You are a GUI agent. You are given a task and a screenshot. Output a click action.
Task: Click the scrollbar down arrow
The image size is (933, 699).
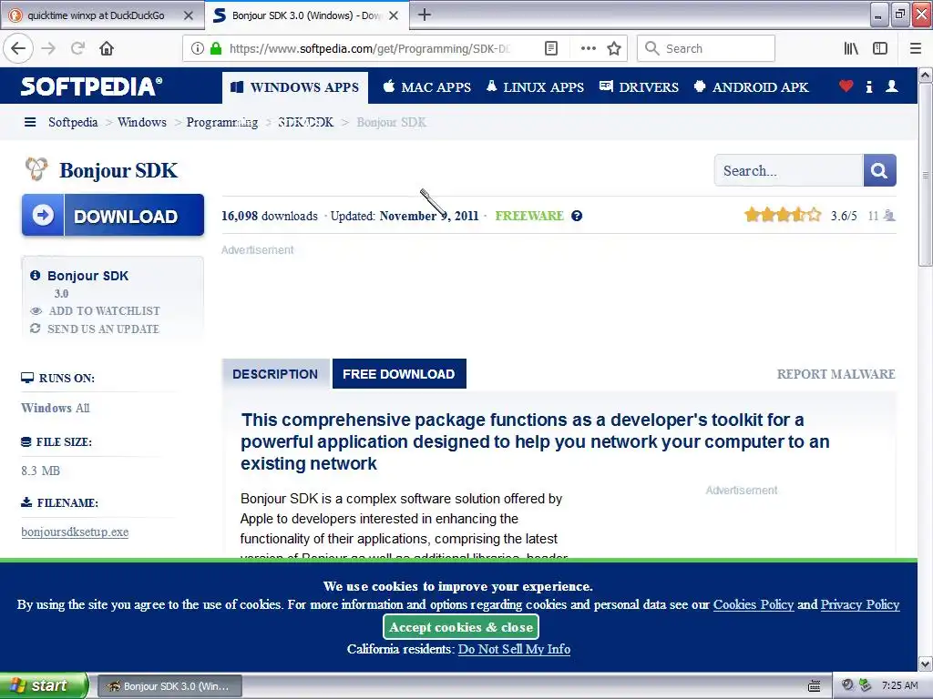click(926, 664)
